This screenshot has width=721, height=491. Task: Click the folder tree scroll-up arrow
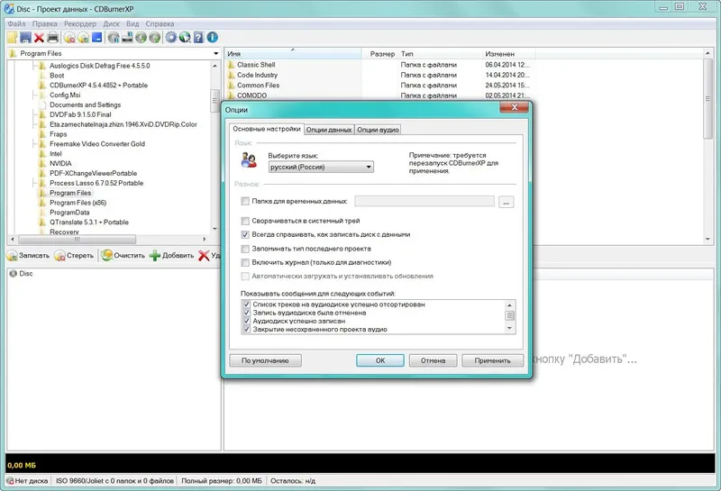pyautogui.click(x=214, y=66)
